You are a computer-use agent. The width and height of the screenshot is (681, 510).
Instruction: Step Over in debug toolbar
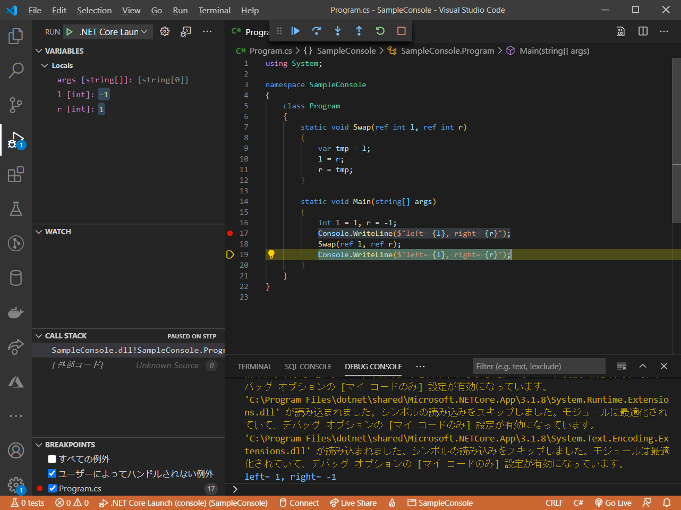(317, 31)
